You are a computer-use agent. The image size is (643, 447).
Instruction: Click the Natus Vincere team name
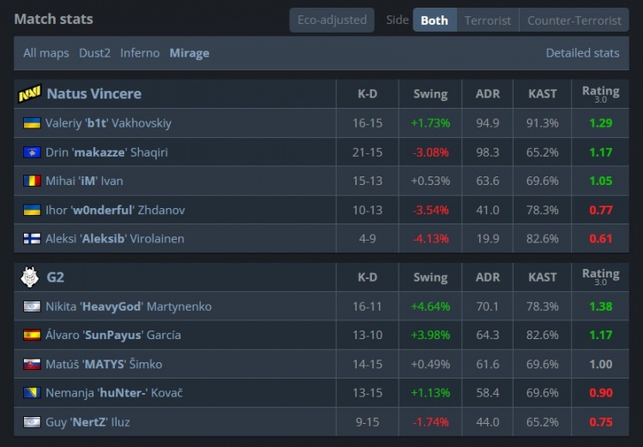pos(94,93)
